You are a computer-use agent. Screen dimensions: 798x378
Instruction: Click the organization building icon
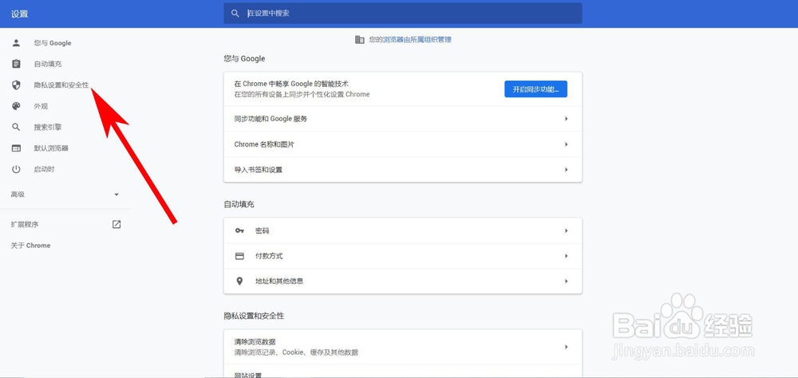click(x=360, y=40)
